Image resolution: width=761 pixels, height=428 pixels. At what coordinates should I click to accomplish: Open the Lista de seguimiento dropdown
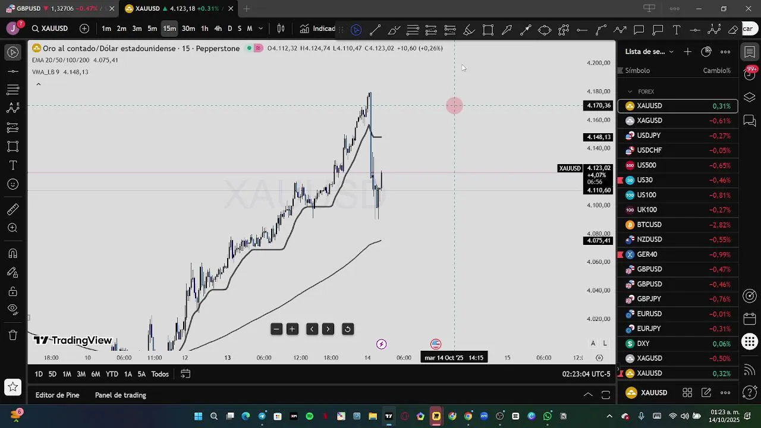(x=650, y=52)
